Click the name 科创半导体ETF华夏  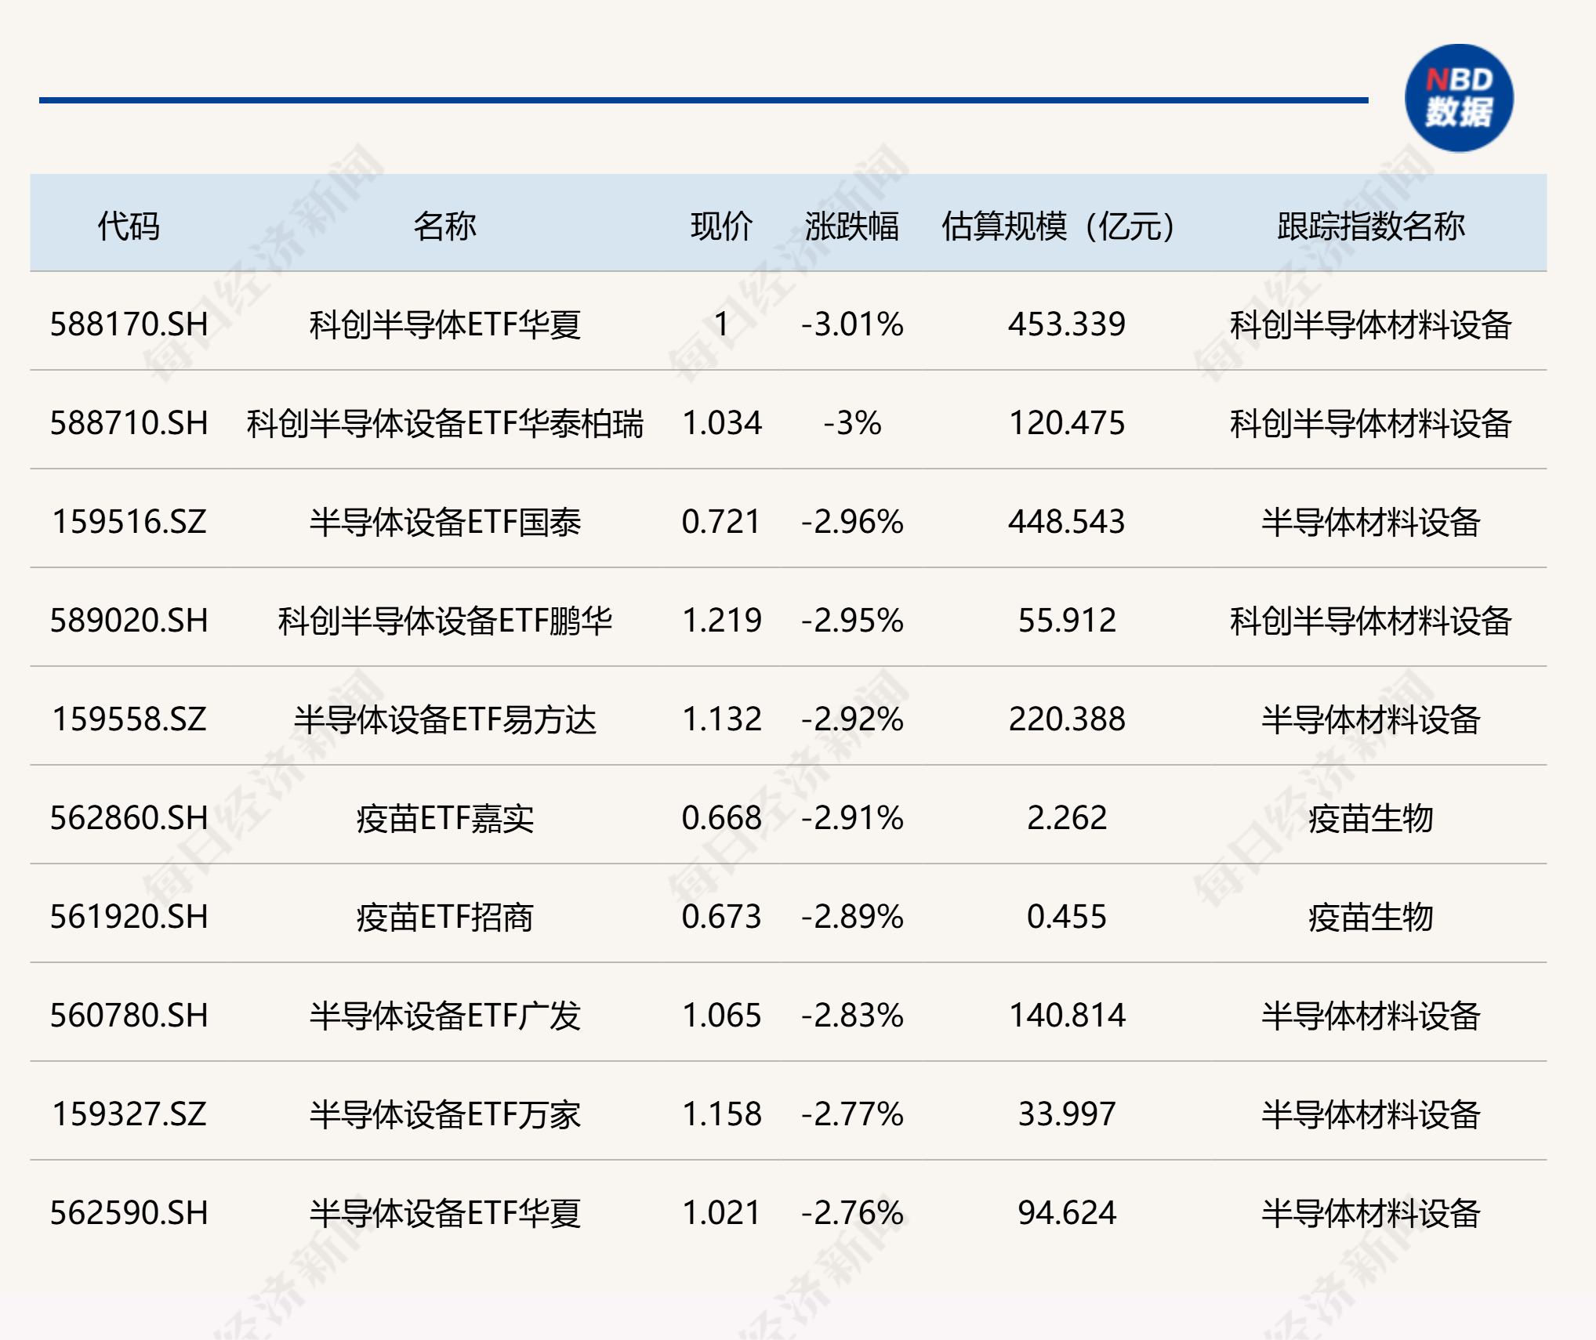(445, 324)
